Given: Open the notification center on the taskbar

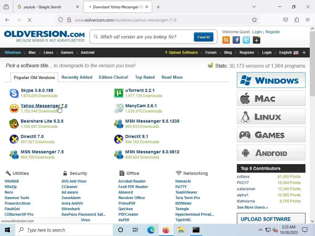Looking at the screenshot, I should (x=305, y=230).
